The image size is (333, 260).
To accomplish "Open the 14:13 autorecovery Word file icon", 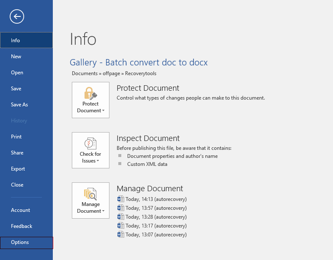I will 120,199.
